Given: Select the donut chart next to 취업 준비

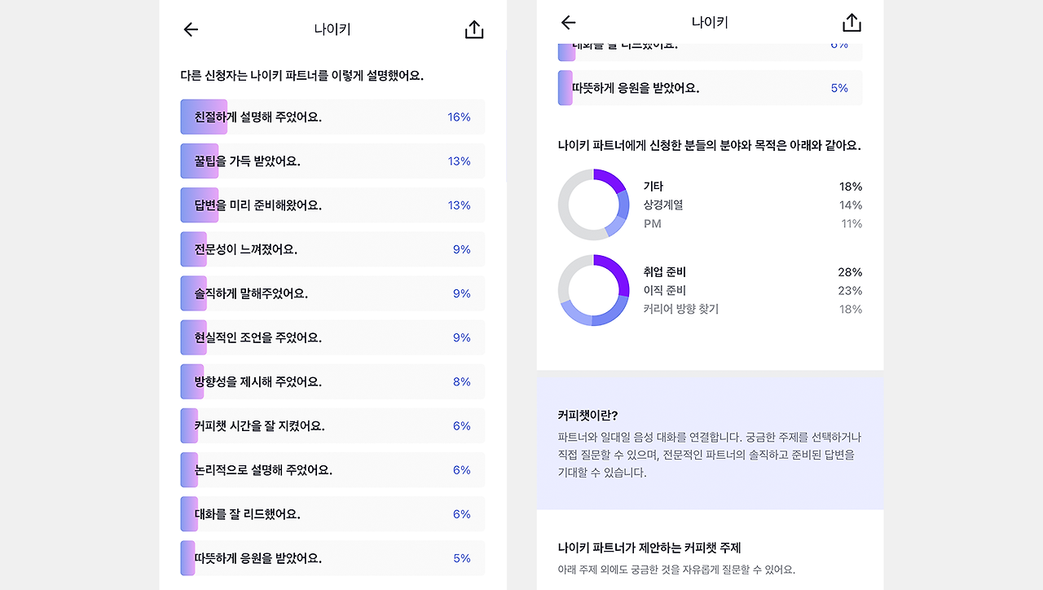Looking at the screenshot, I should 593,290.
